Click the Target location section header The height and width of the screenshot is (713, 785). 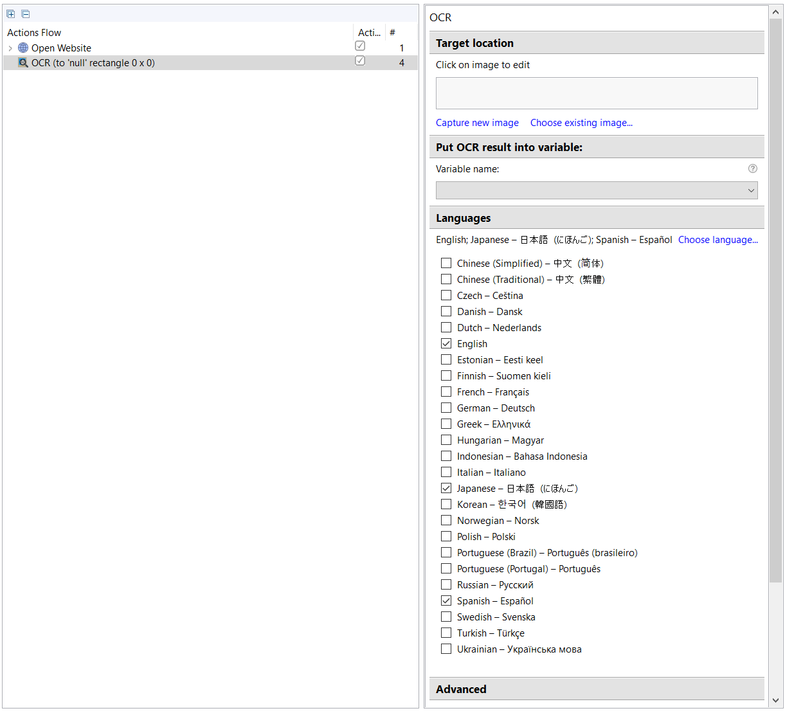click(597, 43)
